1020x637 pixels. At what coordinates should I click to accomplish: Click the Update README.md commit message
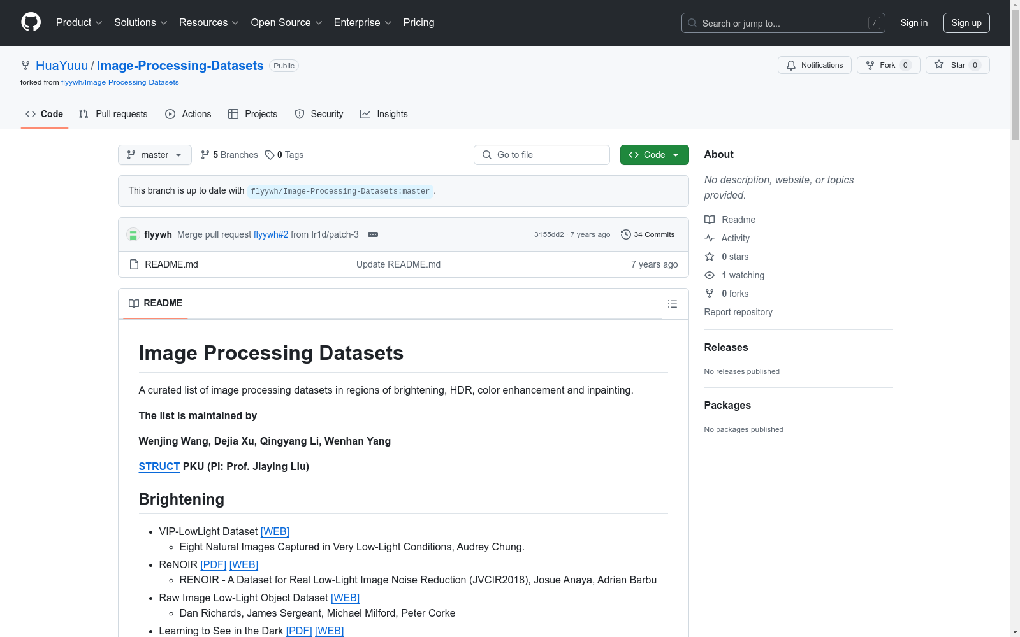(398, 264)
